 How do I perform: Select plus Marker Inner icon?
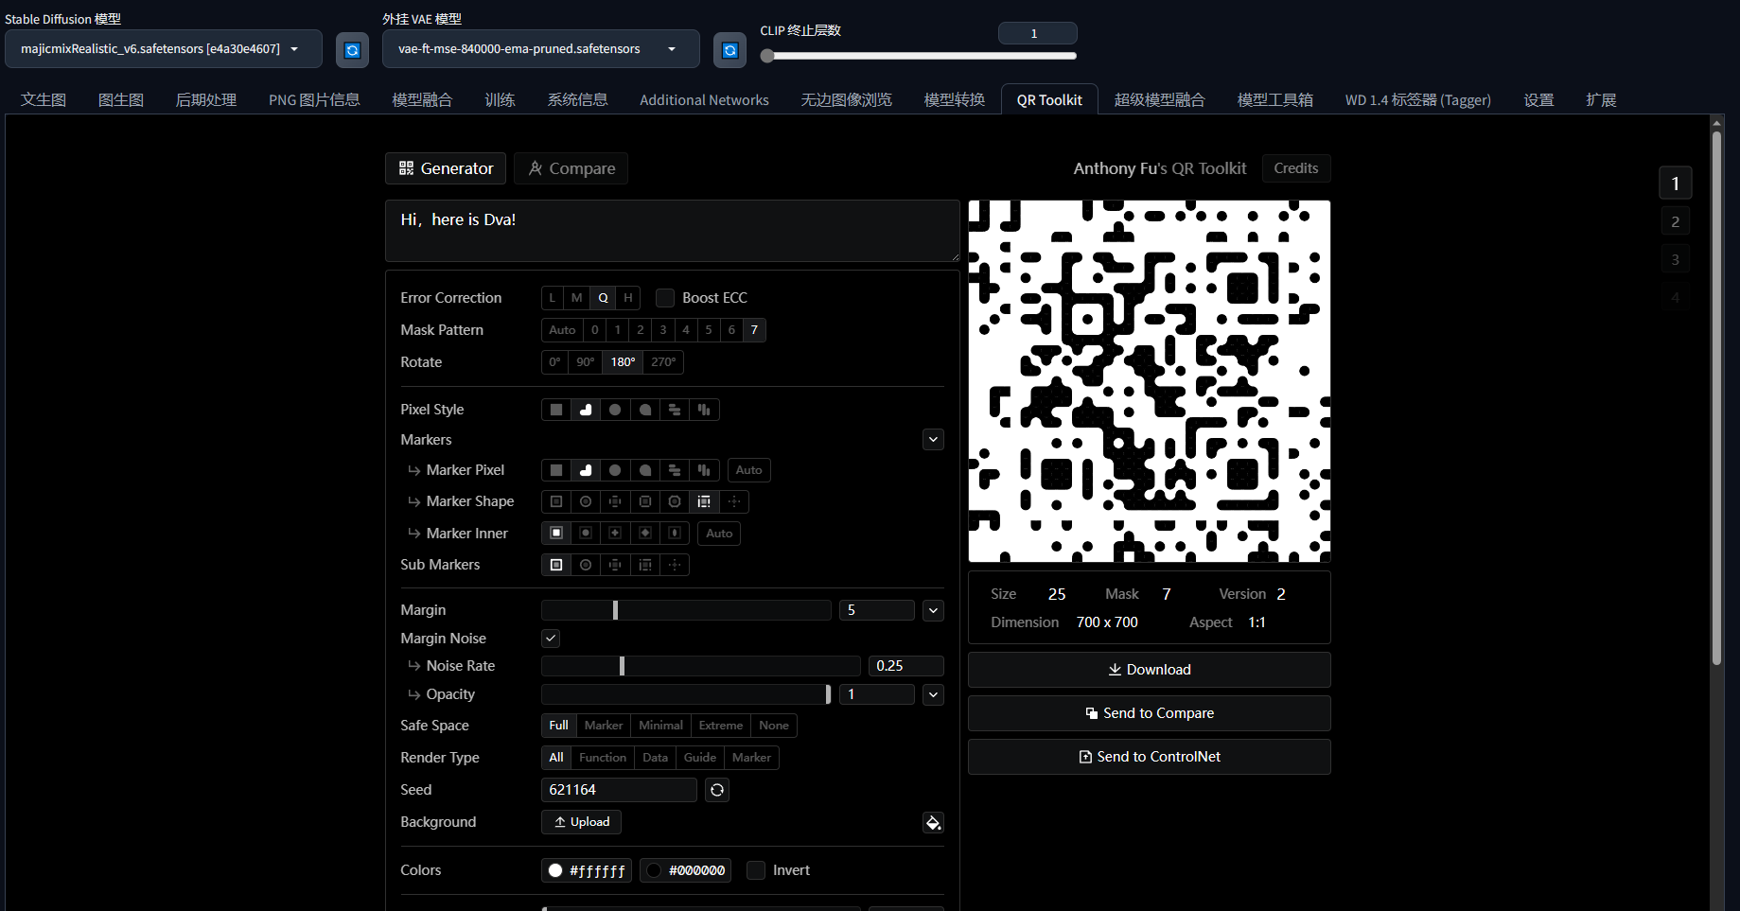click(615, 534)
